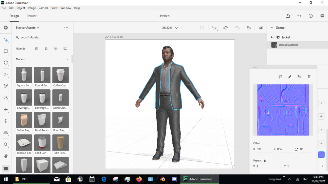Go back using arrow beside Jacket
Image resolution: width=328 pixels, height=184 pixels.
click(273, 37)
